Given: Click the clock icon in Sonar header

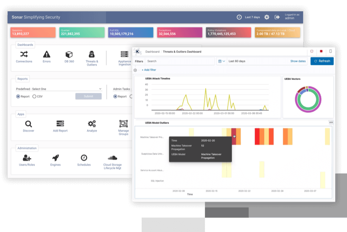Looking at the screenshot, I should [239, 17].
